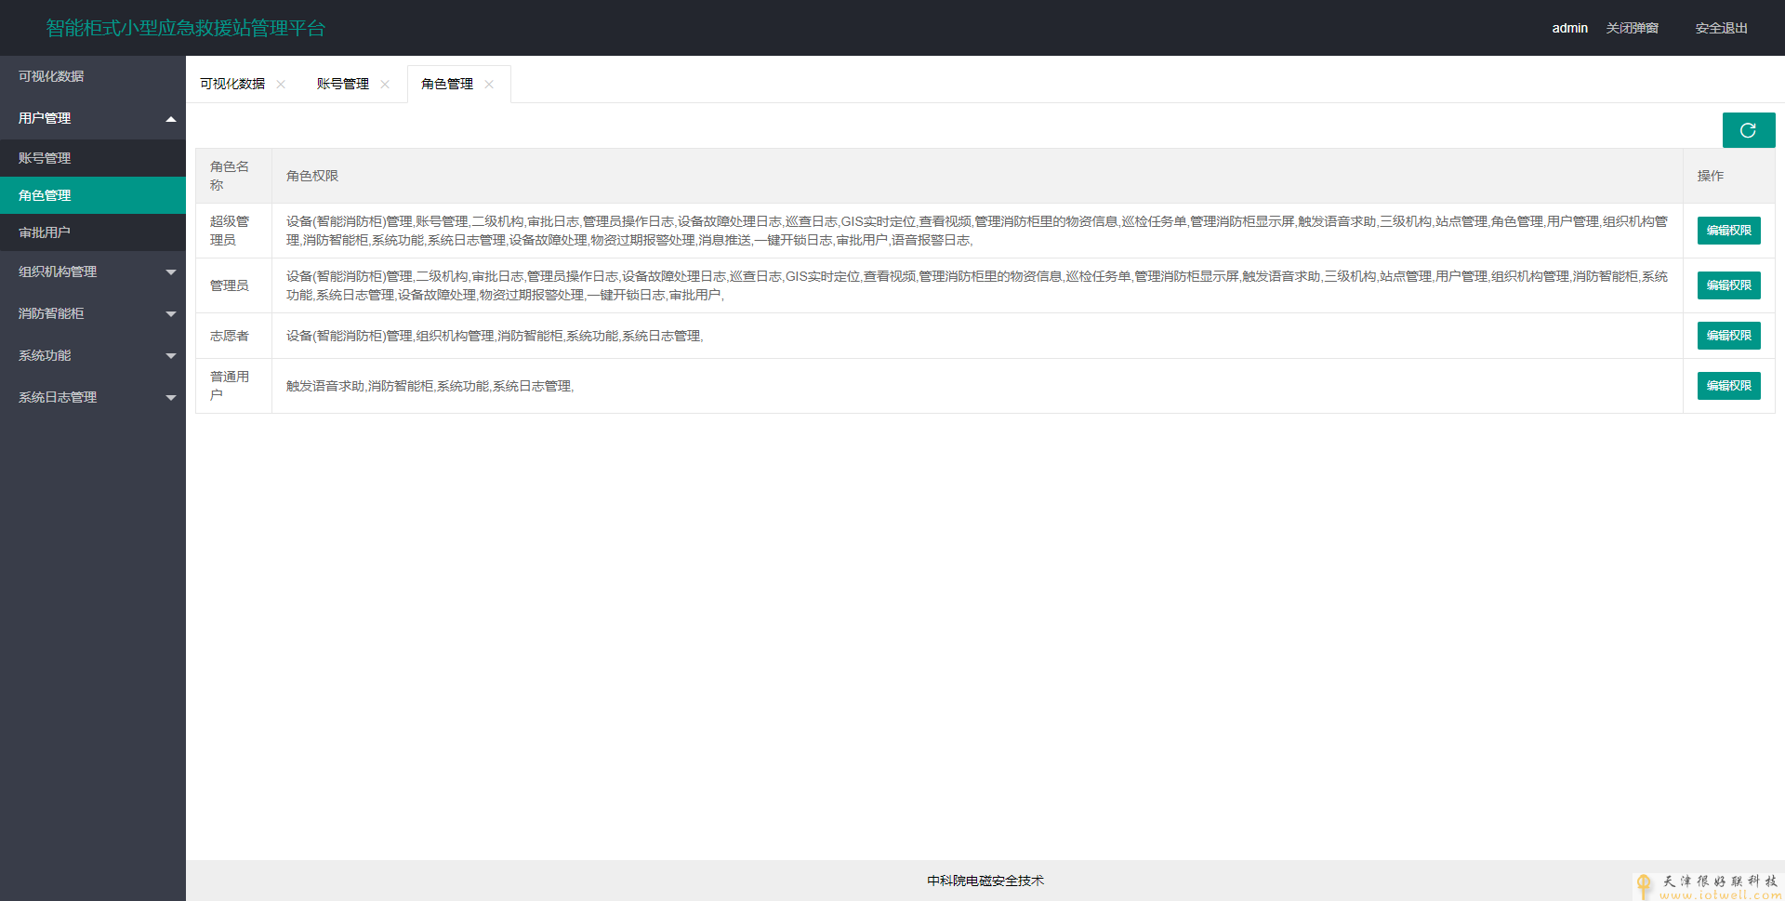Click the platform title 智能柜式小型应急救援站管理平台
This screenshot has height=901, width=1785.
[186, 28]
